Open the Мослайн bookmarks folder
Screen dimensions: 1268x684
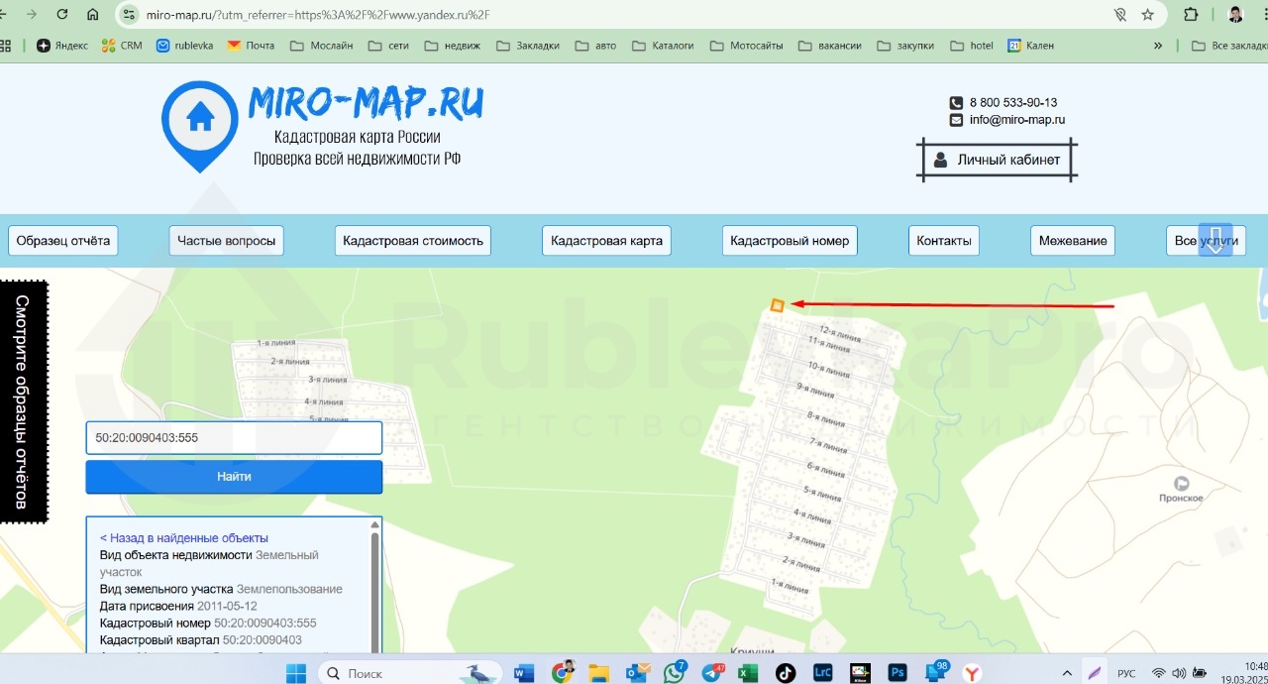322,46
